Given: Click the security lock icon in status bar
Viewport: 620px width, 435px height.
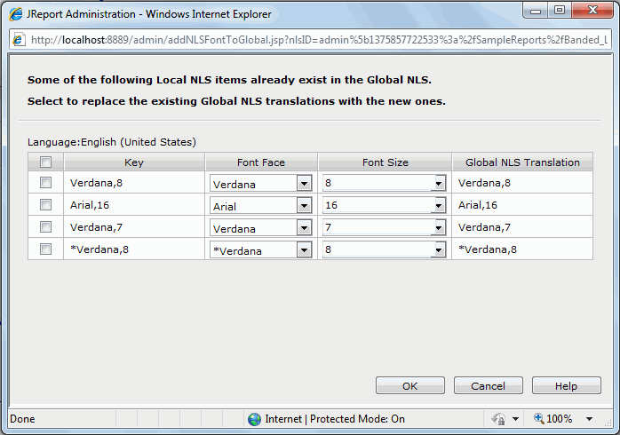Looking at the screenshot, I should point(498,419).
